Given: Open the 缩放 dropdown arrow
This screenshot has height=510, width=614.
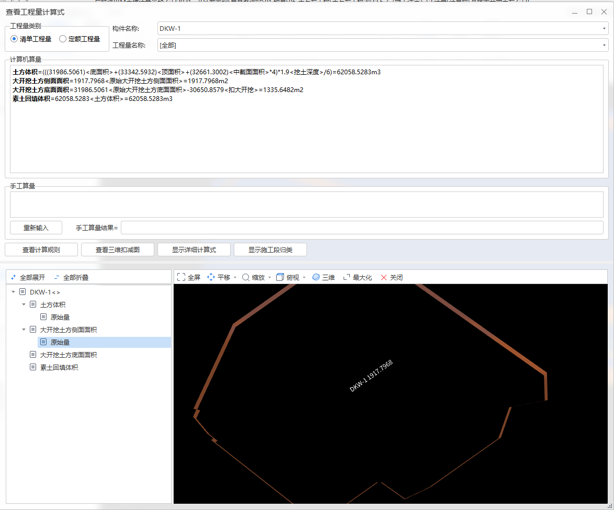Looking at the screenshot, I should point(270,278).
